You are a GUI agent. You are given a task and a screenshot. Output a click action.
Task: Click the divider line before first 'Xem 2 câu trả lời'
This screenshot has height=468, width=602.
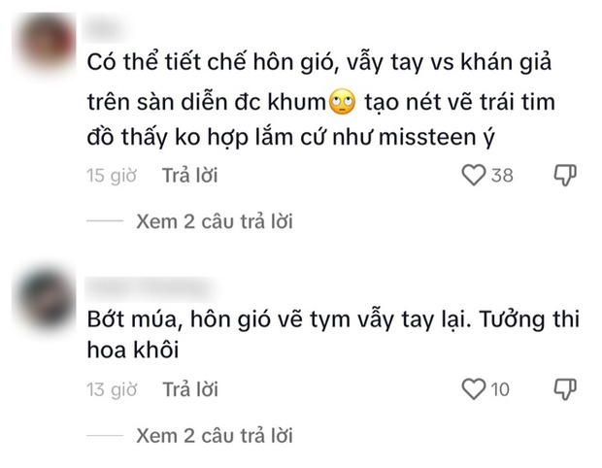(105, 221)
